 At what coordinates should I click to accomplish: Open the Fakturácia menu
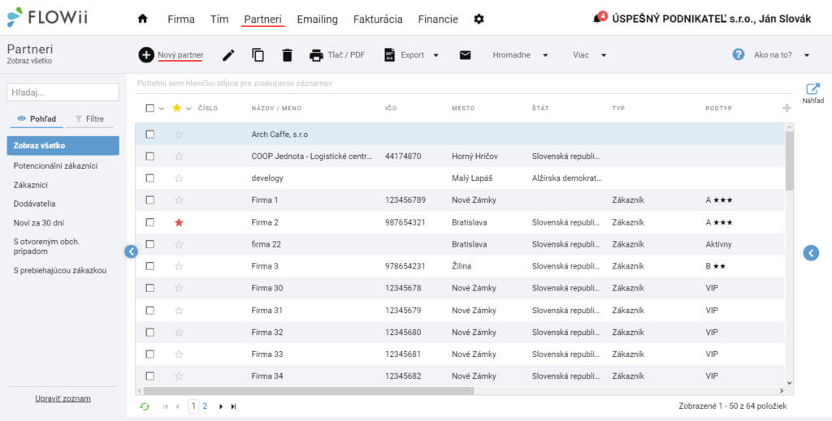pyautogui.click(x=378, y=19)
